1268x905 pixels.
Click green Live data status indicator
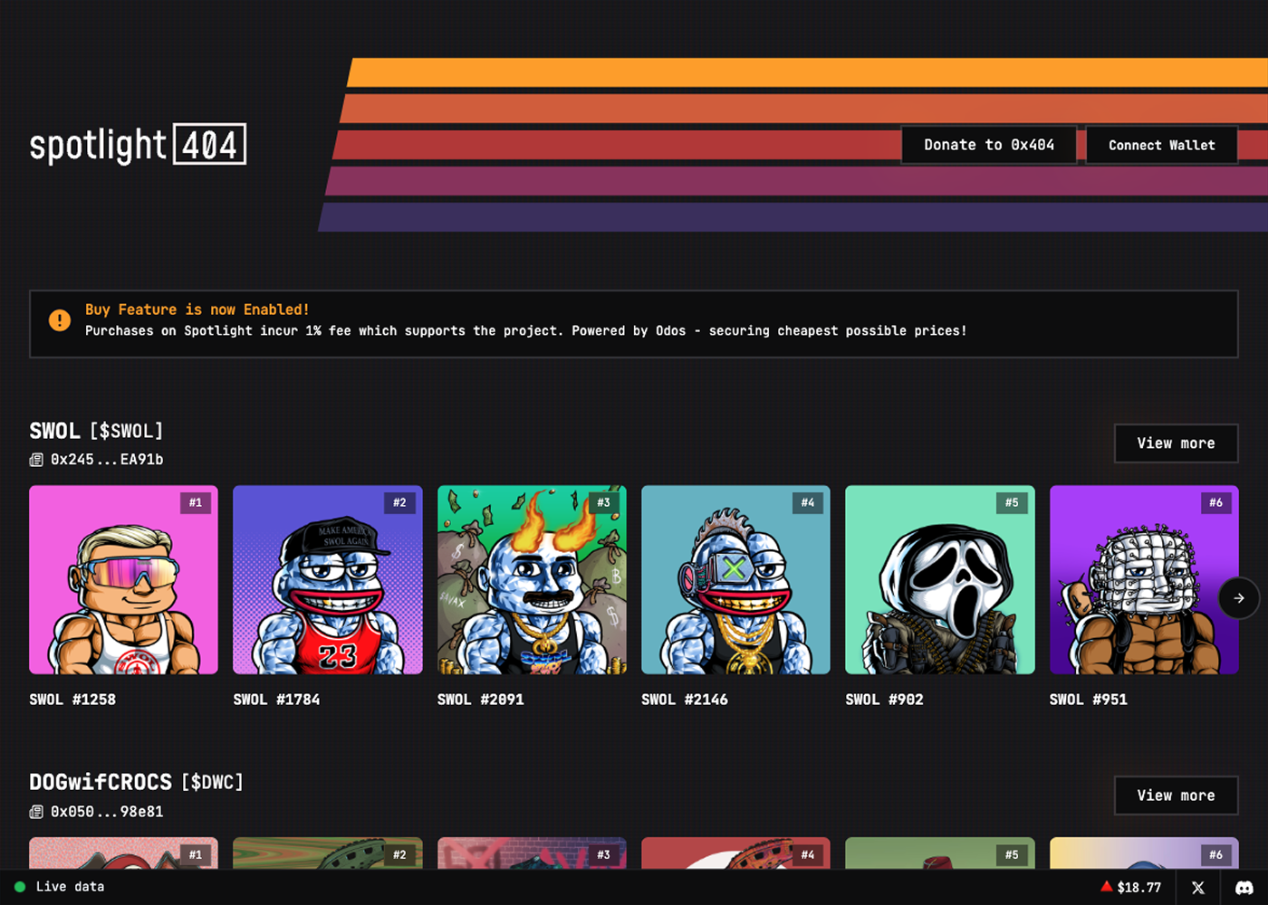click(x=20, y=887)
